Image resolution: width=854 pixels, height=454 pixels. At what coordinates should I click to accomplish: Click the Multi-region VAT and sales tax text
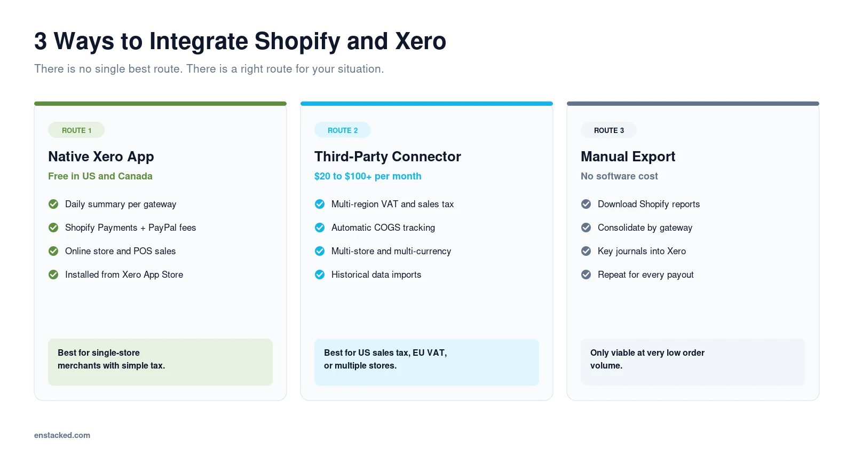click(x=392, y=204)
